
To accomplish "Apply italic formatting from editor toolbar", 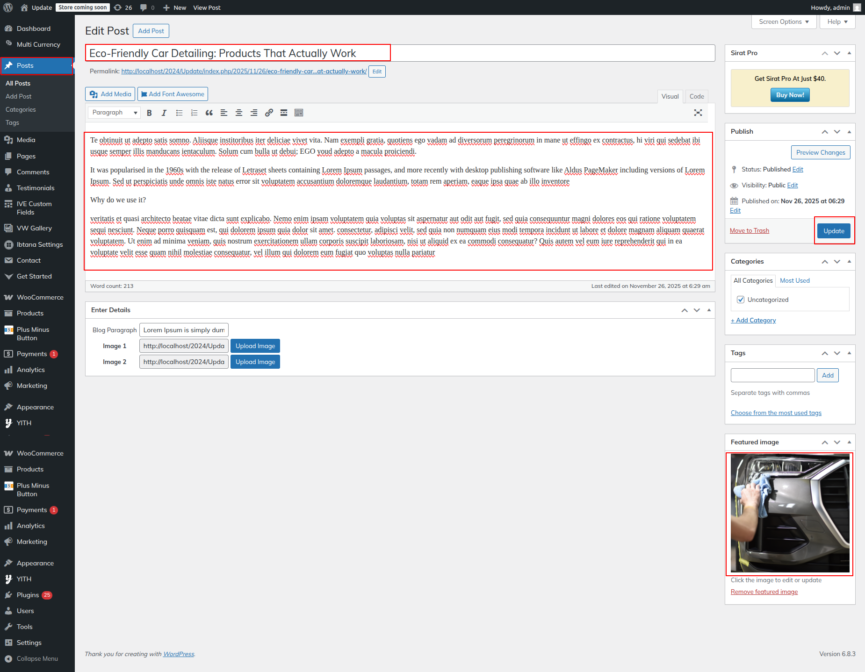I will pos(164,113).
